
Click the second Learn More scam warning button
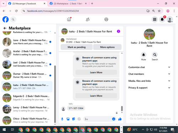[x=96, y=96]
